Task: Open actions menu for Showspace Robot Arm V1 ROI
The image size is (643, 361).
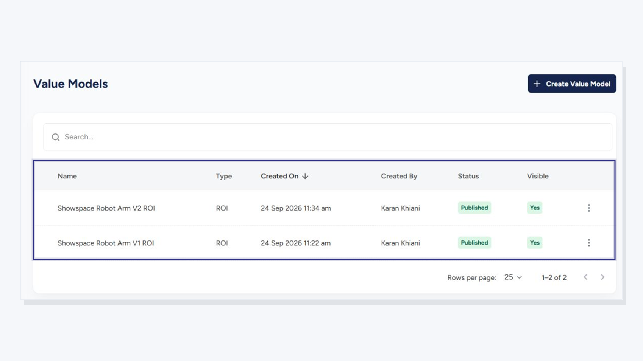Action: [589, 243]
